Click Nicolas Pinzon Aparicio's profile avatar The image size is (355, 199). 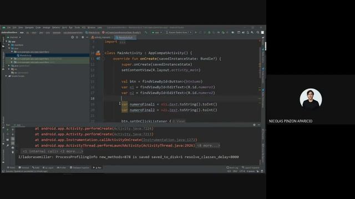311,99
